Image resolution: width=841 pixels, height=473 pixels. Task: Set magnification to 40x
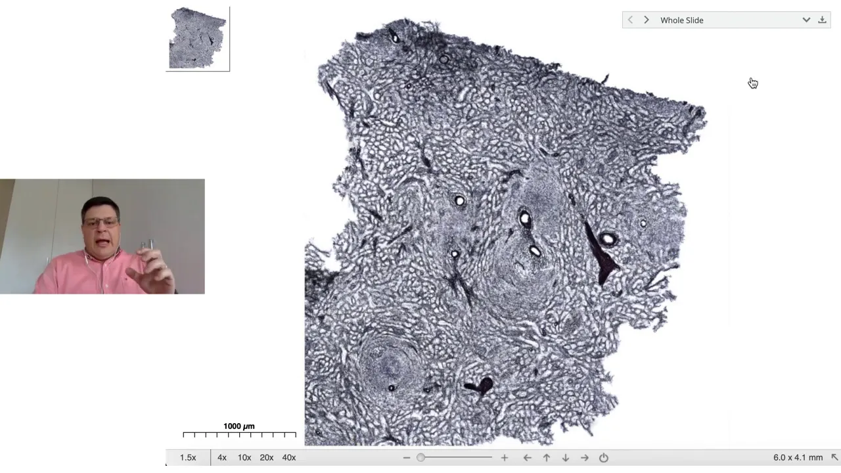[x=289, y=457]
